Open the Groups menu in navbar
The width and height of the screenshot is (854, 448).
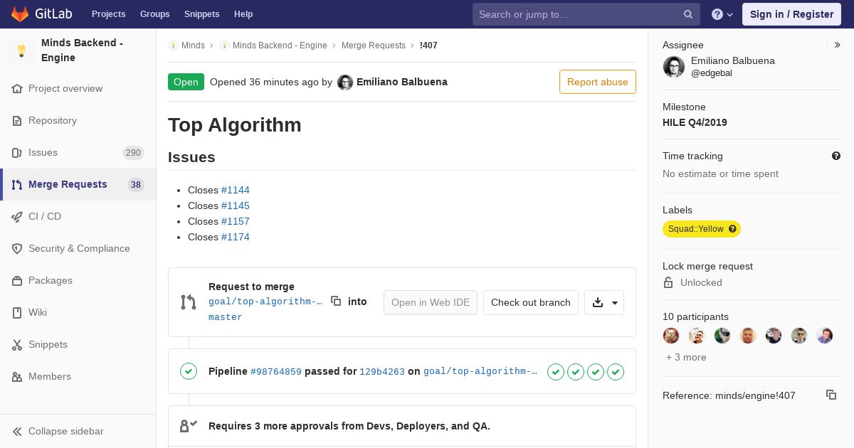click(154, 14)
